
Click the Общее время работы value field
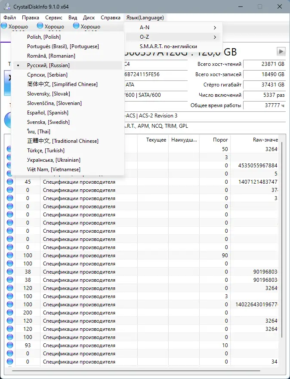point(264,105)
